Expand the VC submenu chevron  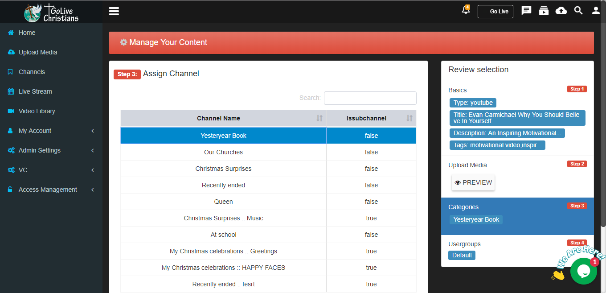coord(93,170)
